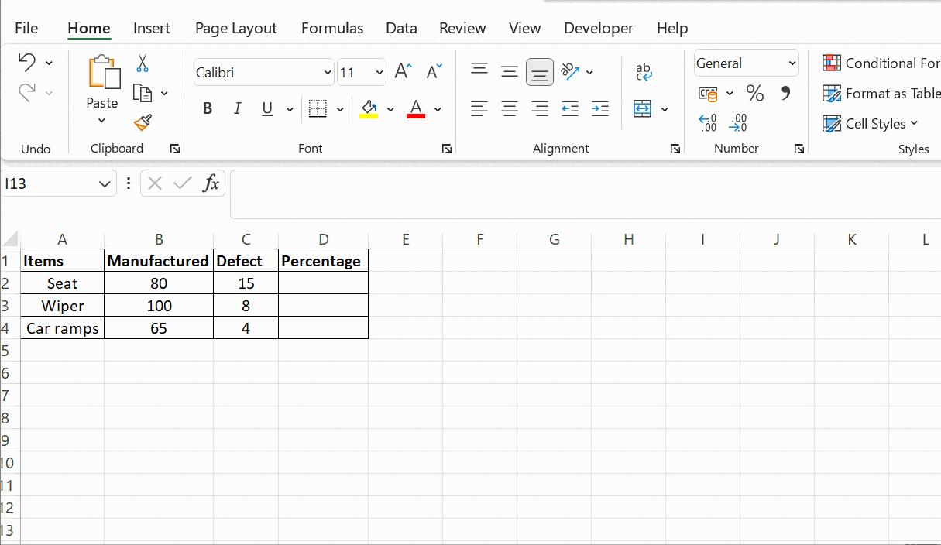Apply the yellow fill color
Image resolution: width=941 pixels, height=545 pixels.
point(369,109)
